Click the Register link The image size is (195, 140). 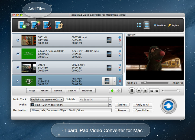[174, 25]
